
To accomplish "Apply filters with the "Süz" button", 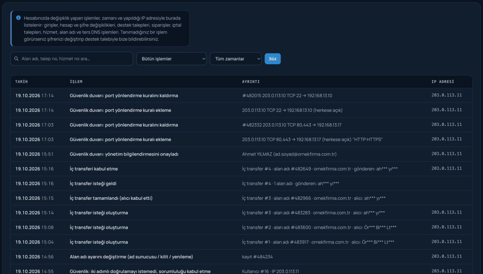I will (273, 59).
